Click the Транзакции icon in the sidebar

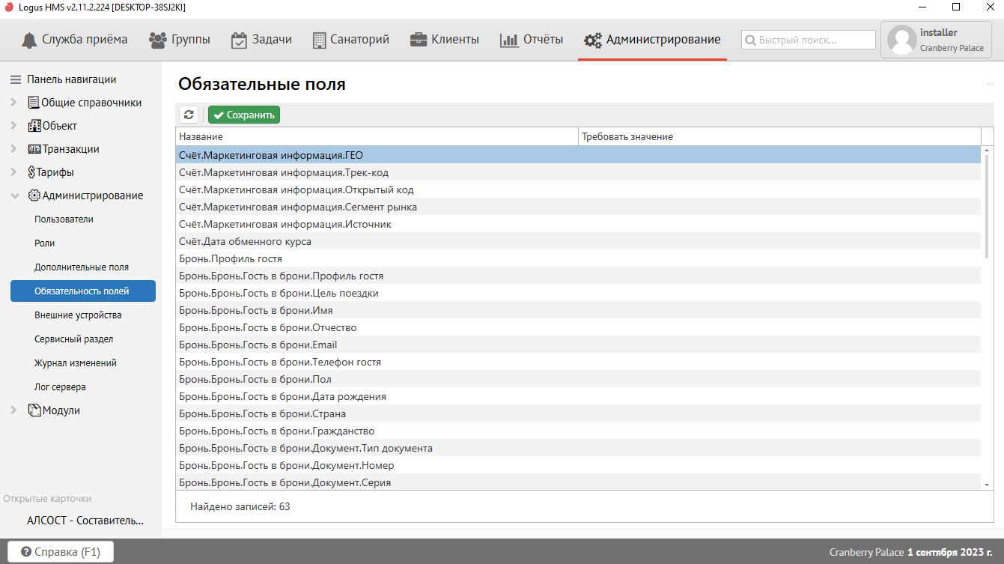[x=34, y=149]
